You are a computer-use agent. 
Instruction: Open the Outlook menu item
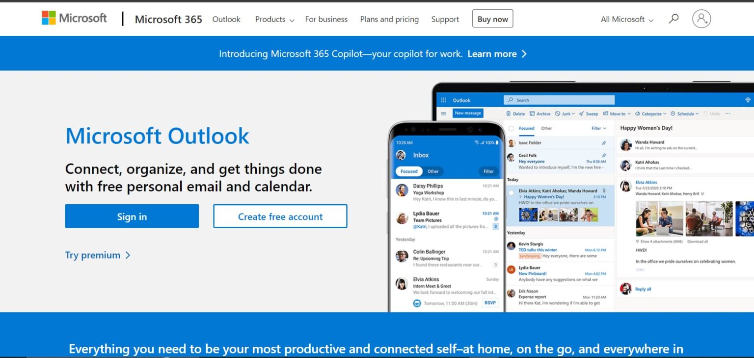tap(226, 19)
